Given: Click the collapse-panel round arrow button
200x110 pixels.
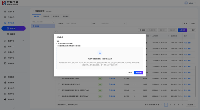Looking at the screenshot, I should click(x=56, y=32).
